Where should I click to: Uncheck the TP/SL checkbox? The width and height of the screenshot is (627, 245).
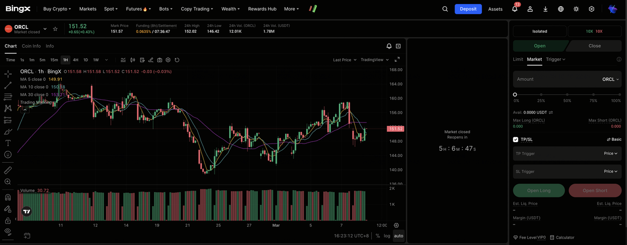(x=515, y=140)
